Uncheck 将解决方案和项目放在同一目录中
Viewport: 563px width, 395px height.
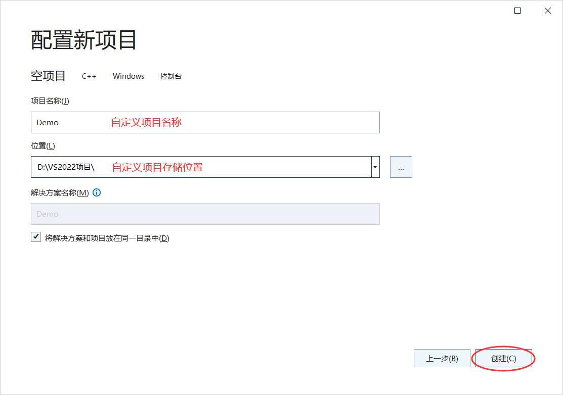coord(35,236)
